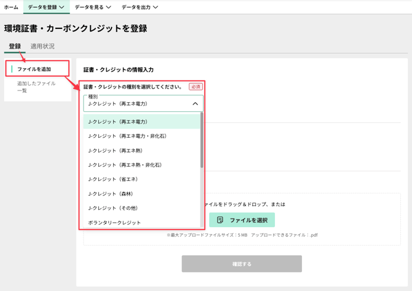This screenshot has height=291, width=412.
Task: Choose J-クレジット（再エネ熱） option
Action: pyautogui.click(x=142, y=151)
